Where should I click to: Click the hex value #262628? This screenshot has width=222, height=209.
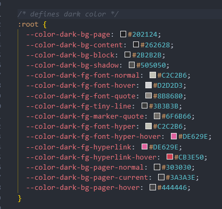(155, 45)
